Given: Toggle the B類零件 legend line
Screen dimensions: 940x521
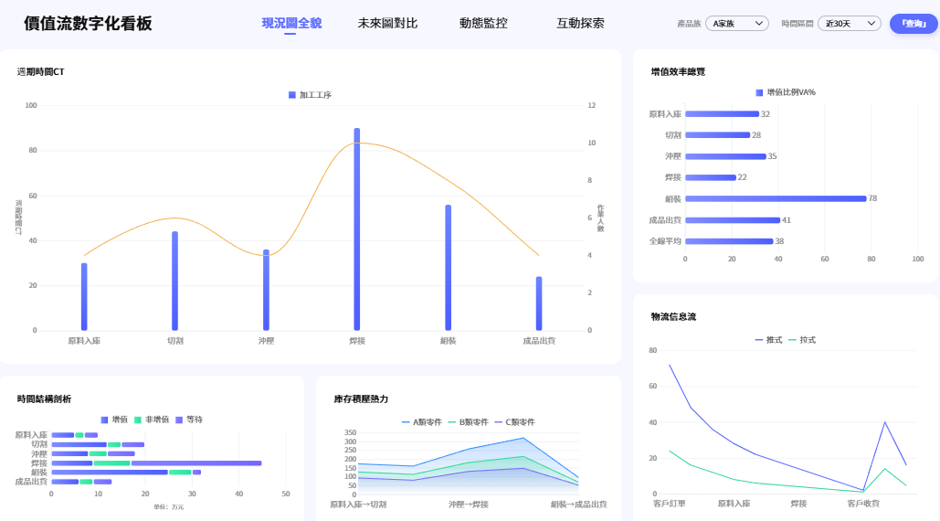Looking at the screenshot, I should [x=468, y=422].
